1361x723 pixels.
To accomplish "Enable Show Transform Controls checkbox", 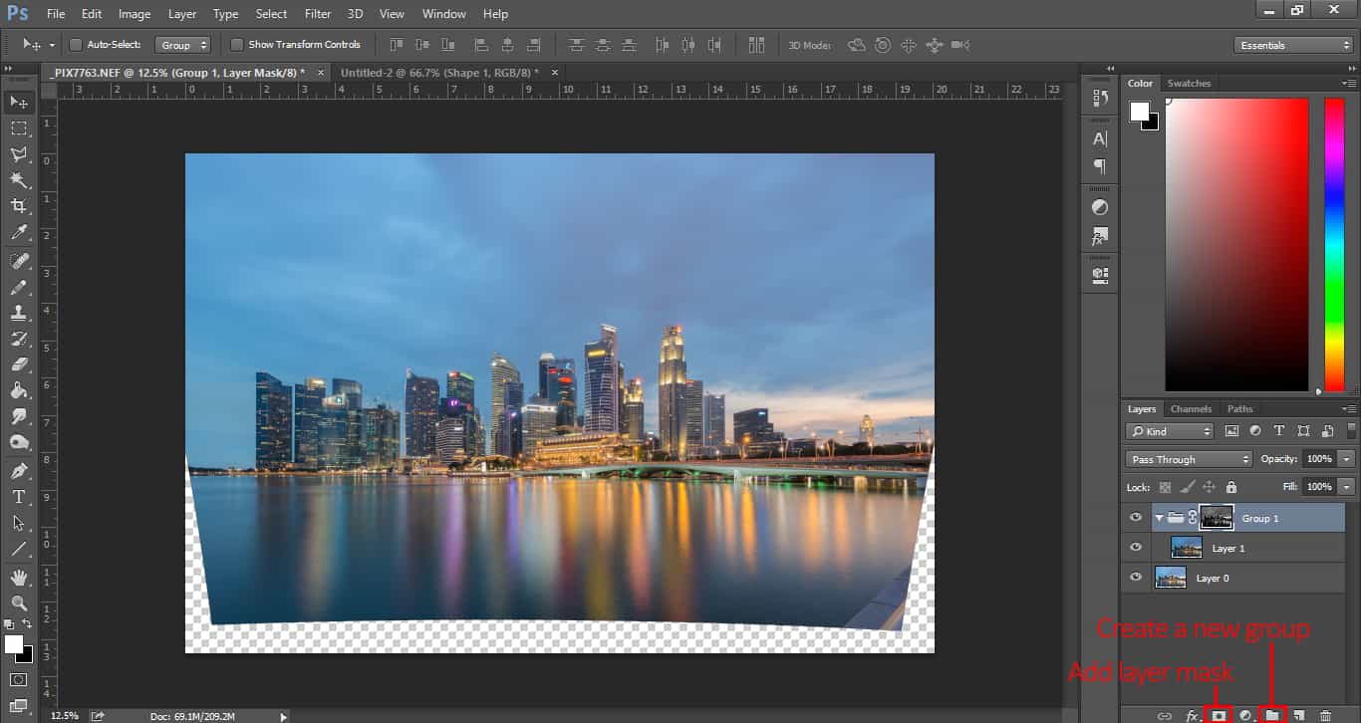I will pos(237,45).
